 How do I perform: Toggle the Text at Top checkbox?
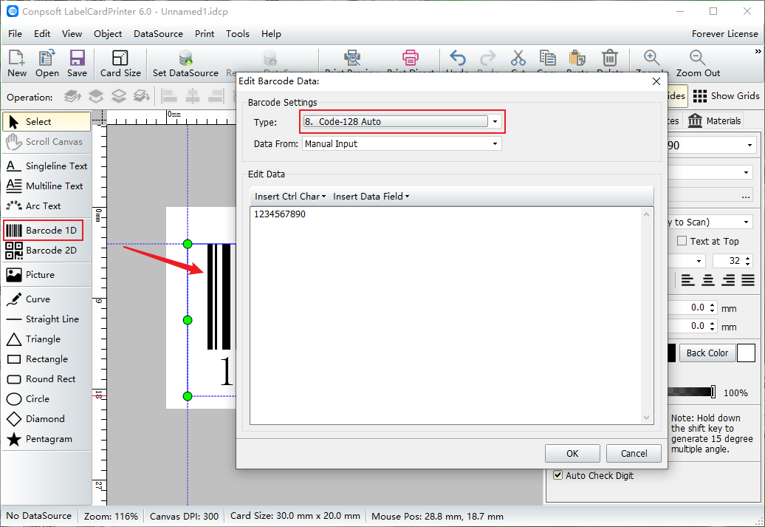coord(682,241)
